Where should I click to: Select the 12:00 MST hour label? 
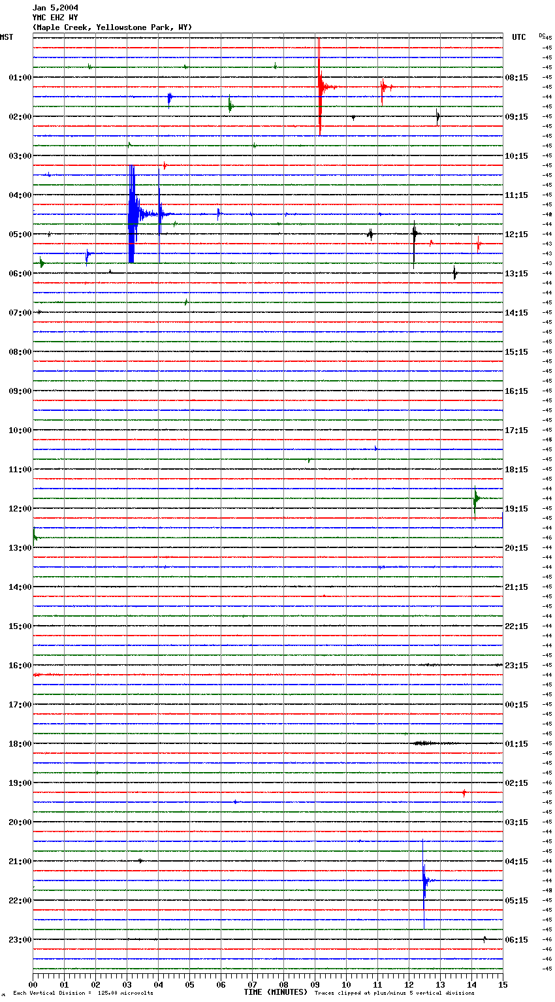coord(20,509)
